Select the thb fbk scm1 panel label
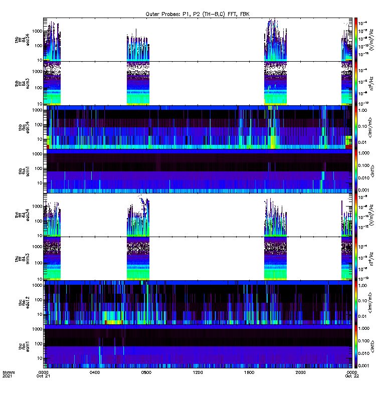This screenshot has height=401, width=376. pyautogui.click(x=24, y=171)
